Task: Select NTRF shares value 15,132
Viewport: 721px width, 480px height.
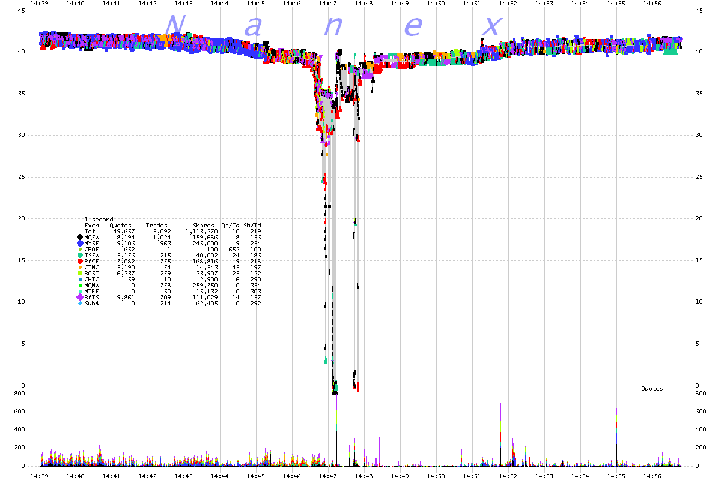Action: [x=207, y=292]
